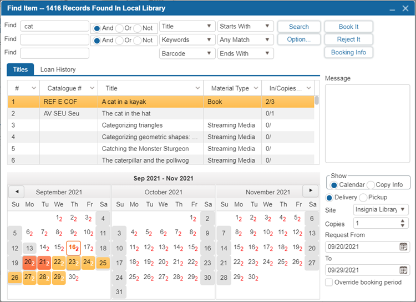The width and height of the screenshot is (416, 302).
Task: Switch to the Titles tab
Action: (21, 70)
